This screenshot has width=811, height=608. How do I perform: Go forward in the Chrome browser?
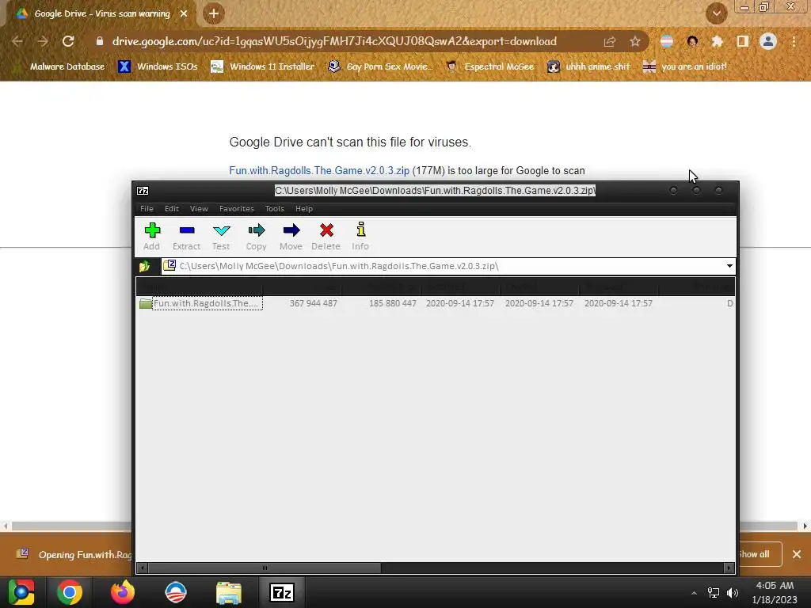pyautogui.click(x=43, y=41)
